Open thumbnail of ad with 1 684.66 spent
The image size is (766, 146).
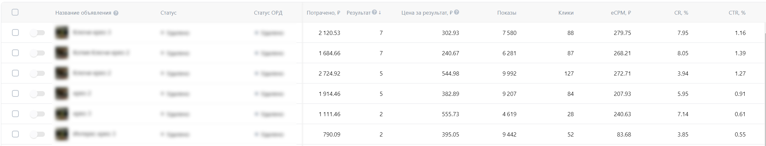point(62,53)
